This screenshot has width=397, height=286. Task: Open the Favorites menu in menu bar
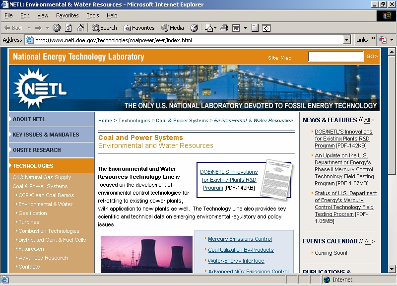tap(67, 16)
